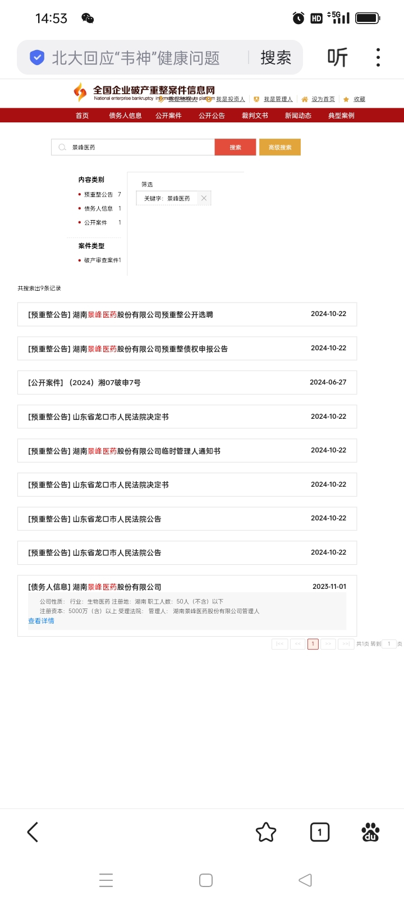Click the magnifier icon in search field
The width and height of the screenshot is (404, 905).
coord(62,147)
